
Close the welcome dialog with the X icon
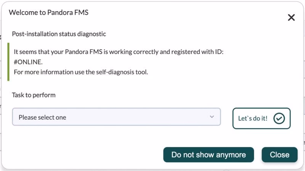coord(291,17)
